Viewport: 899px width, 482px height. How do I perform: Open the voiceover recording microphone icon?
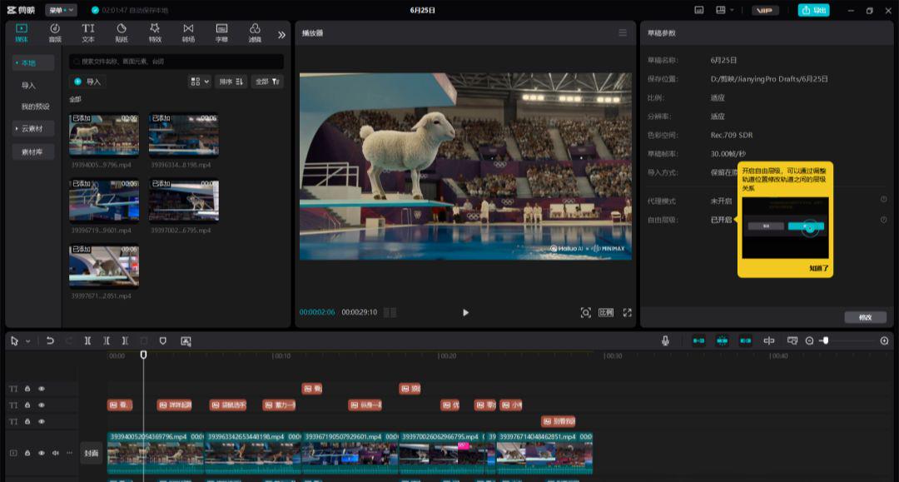(x=664, y=340)
